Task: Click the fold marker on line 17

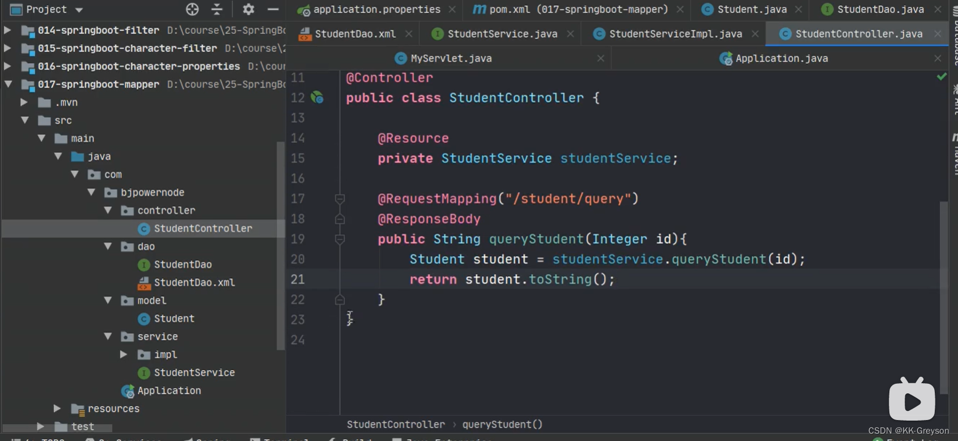Action: click(340, 199)
